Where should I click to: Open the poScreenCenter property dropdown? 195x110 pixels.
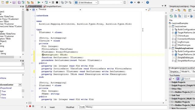coord(20,85)
